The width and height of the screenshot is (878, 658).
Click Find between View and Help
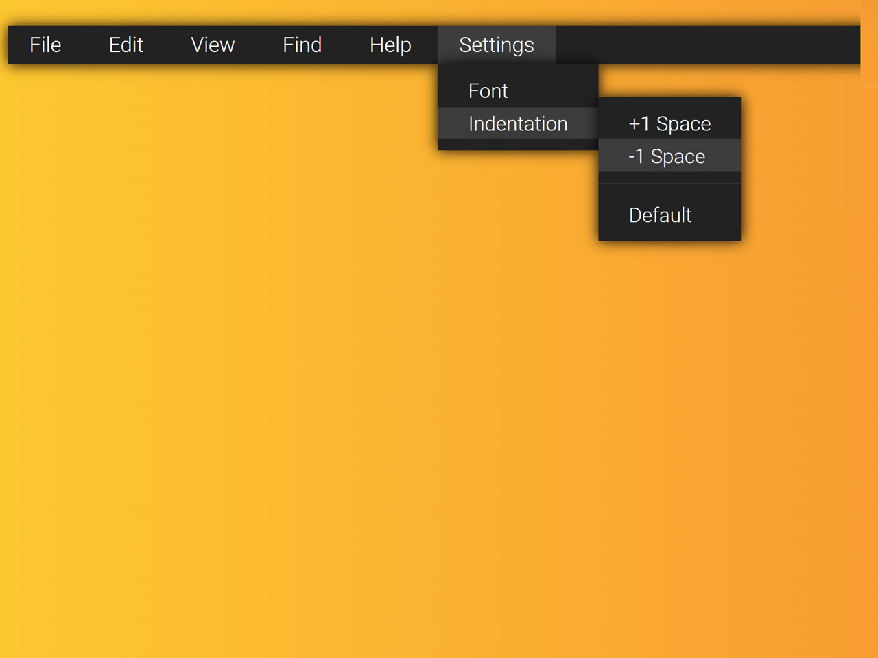coord(302,45)
